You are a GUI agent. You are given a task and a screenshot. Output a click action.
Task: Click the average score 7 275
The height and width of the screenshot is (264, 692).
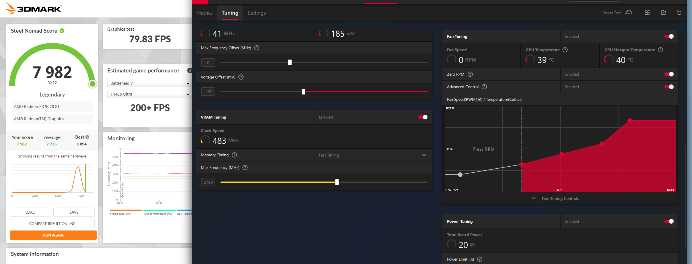point(52,144)
